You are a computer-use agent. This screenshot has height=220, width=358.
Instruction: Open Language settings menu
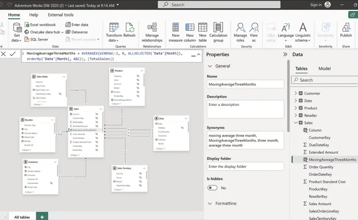(x=286, y=33)
